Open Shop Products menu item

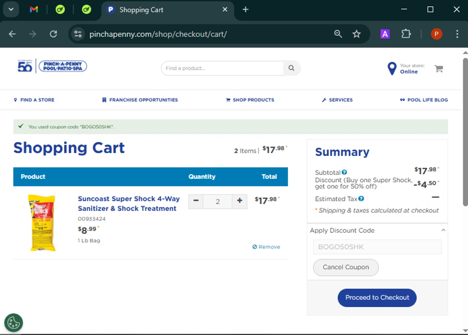coord(250,100)
